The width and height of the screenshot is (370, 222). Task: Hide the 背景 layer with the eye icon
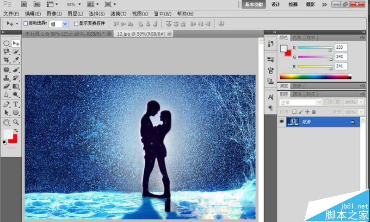[282, 121]
